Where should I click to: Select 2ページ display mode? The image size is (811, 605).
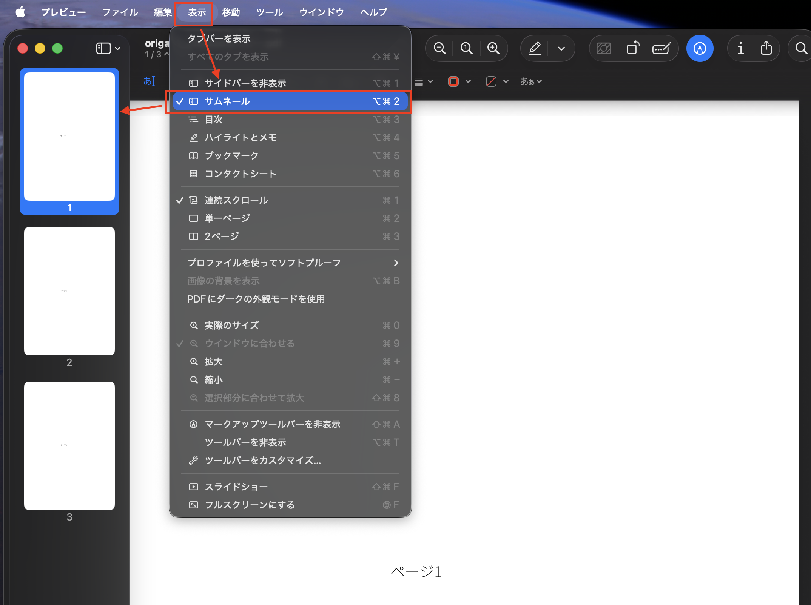point(290,236)
